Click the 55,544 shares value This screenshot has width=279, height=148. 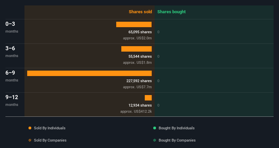pos(140,56)
